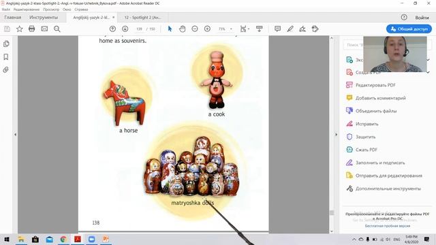Click the stamp tool icon
Viewport: 436px width, 245px height.
(315, 29)
